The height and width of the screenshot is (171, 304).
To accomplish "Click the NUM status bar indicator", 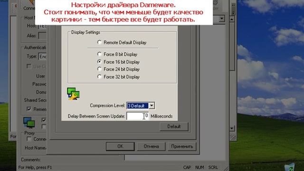I will tap(199, 167).
